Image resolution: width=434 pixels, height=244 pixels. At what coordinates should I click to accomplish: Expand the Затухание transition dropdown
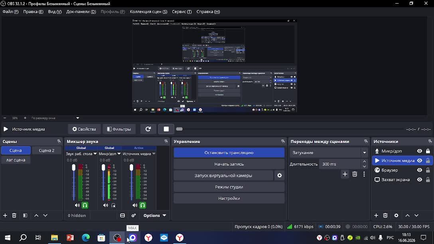click(364, 153)
